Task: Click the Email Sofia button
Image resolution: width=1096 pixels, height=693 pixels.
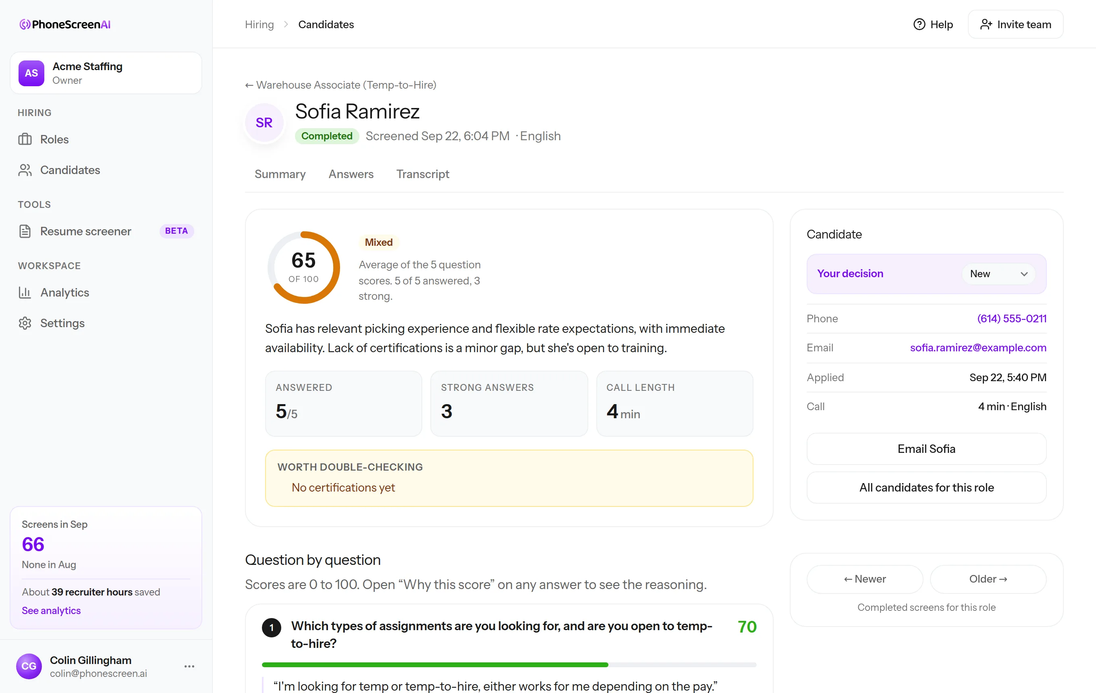Action: pos(926,449)
